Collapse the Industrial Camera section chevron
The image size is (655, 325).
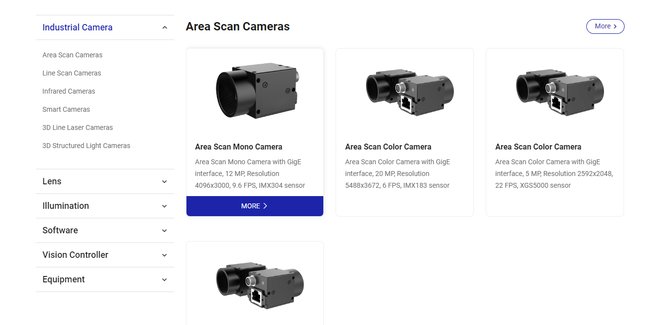(x=164, y=27)
